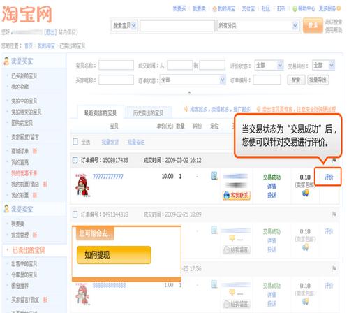Image resolution: width=349 pixels, height=313 pixels.
Task: Click shipping truck icon for order 1491344318
Action: [305, 247]
